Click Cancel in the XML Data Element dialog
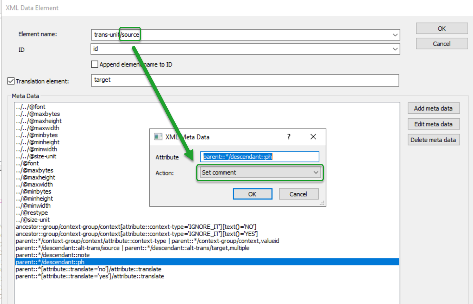The image size is (473, 304). tap(441, 43)
